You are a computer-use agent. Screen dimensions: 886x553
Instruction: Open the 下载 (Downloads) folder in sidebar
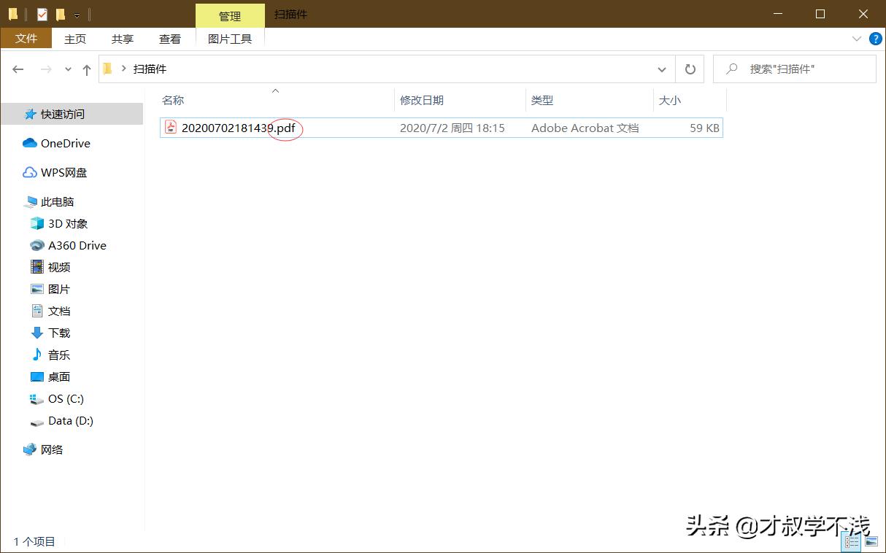[x=58, y=333]
